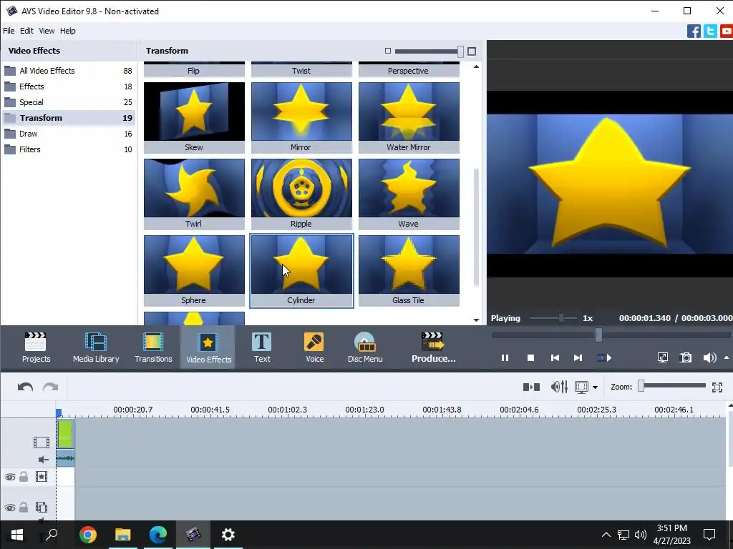
Task: Expand the volume arrow beside speaker
Action: click(727, 358)
